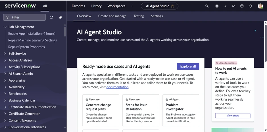The image size is (267, 132).
Task: Toggle the pin navigation menu icon
Action: coord(61,17)
